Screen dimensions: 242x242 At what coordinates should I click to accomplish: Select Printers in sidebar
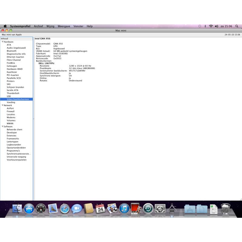coord(11,81)
